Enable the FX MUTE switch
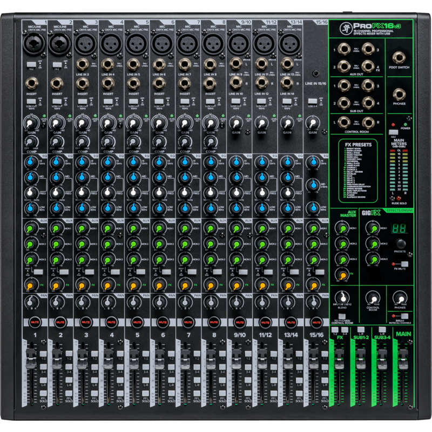 coord(404,264)
